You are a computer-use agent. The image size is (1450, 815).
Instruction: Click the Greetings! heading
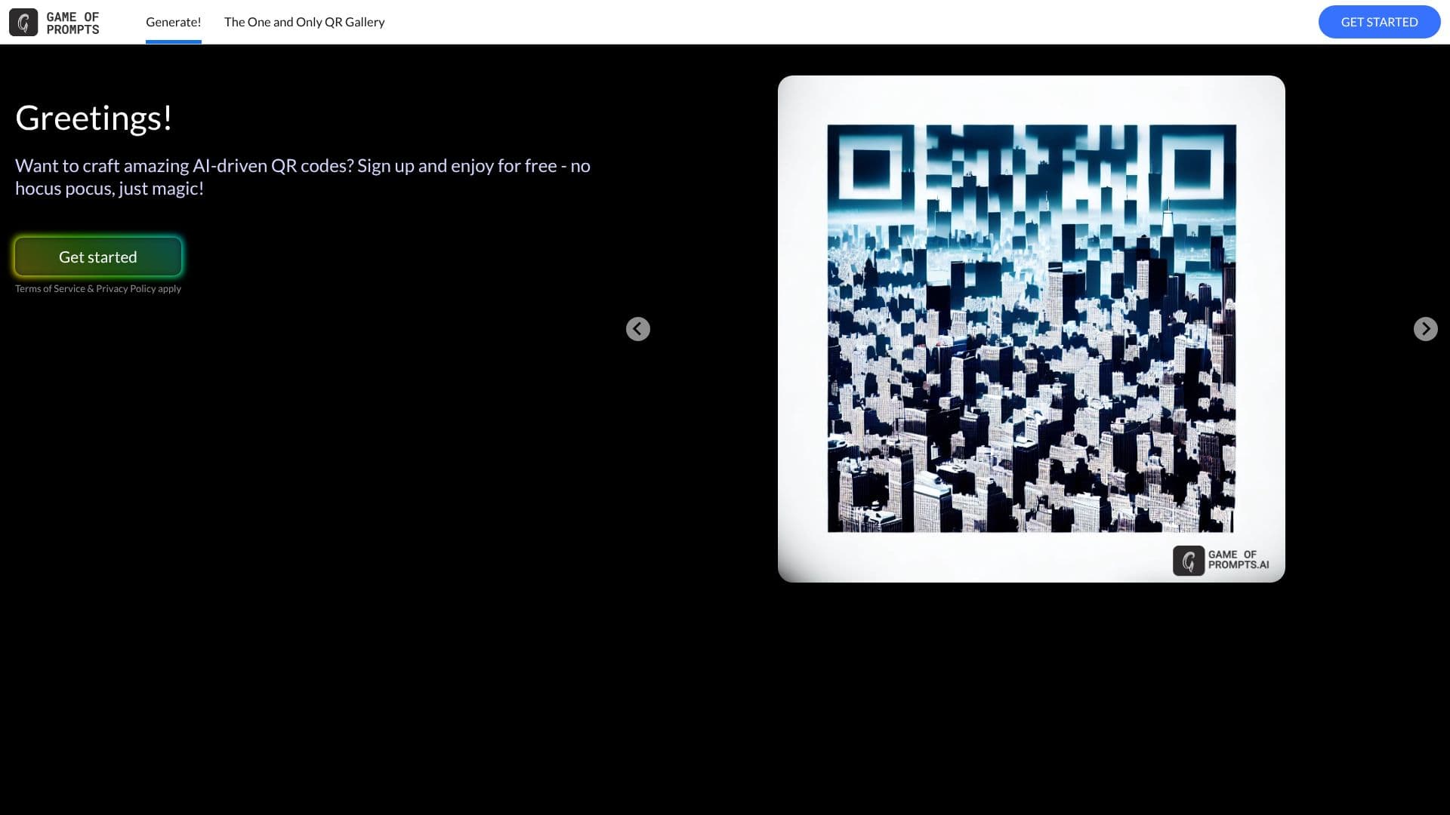point(94,118)
